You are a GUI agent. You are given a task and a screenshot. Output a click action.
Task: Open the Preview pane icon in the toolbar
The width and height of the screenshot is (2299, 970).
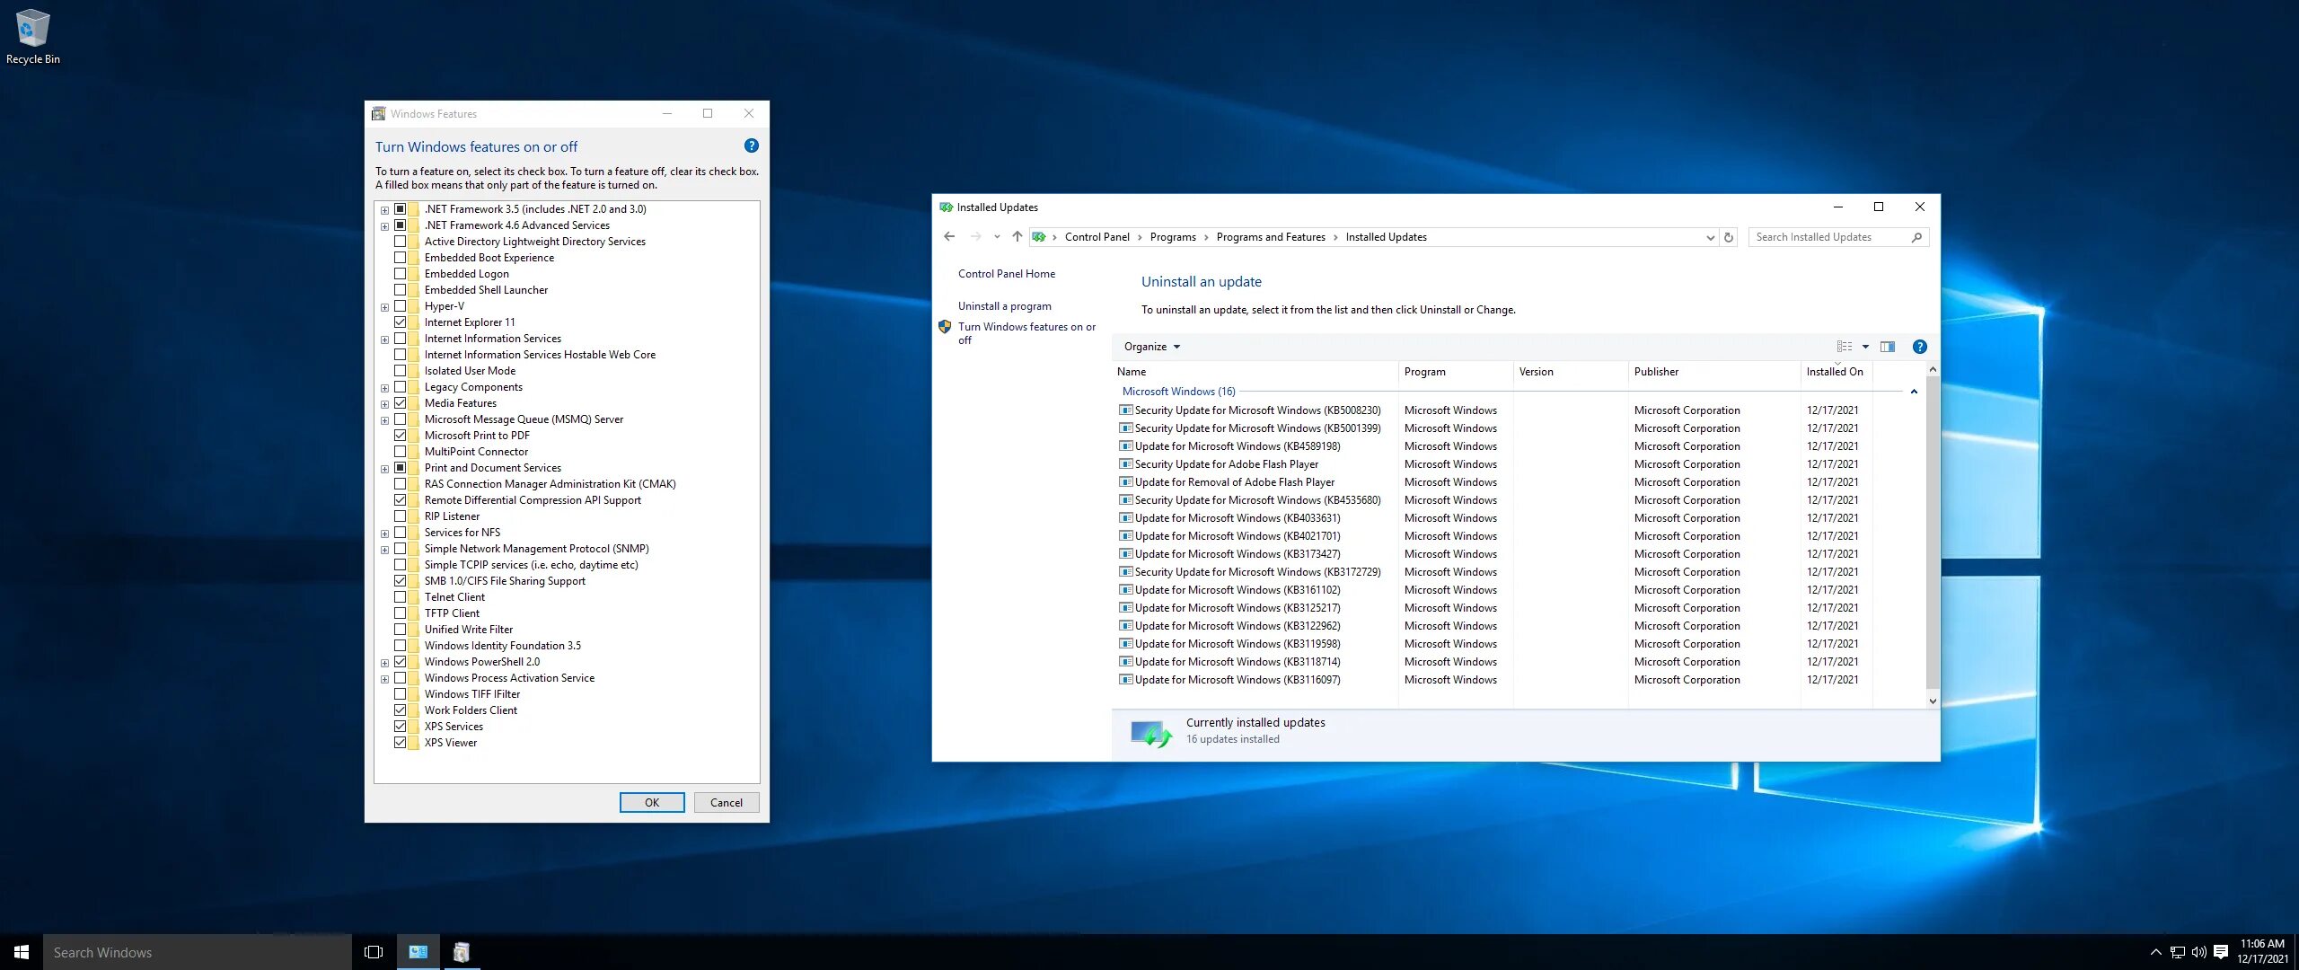pos(1889,346)
